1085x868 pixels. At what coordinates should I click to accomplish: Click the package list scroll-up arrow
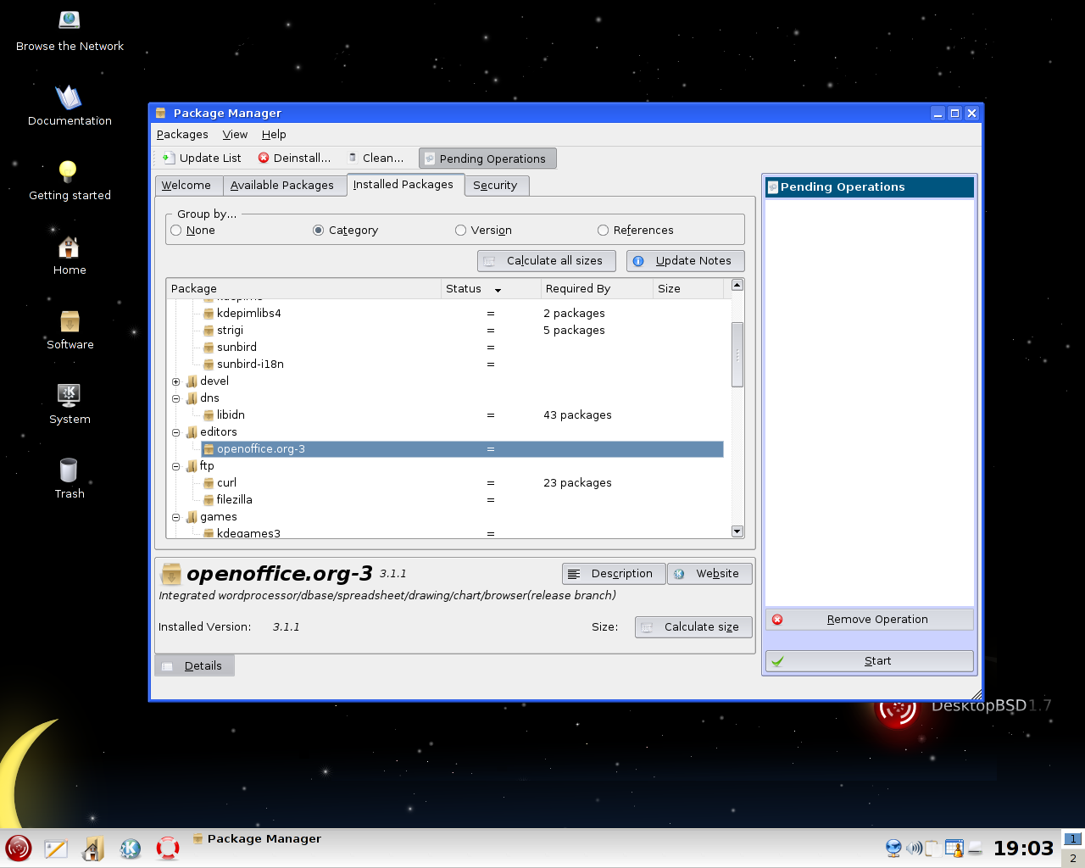pos(737,285)
